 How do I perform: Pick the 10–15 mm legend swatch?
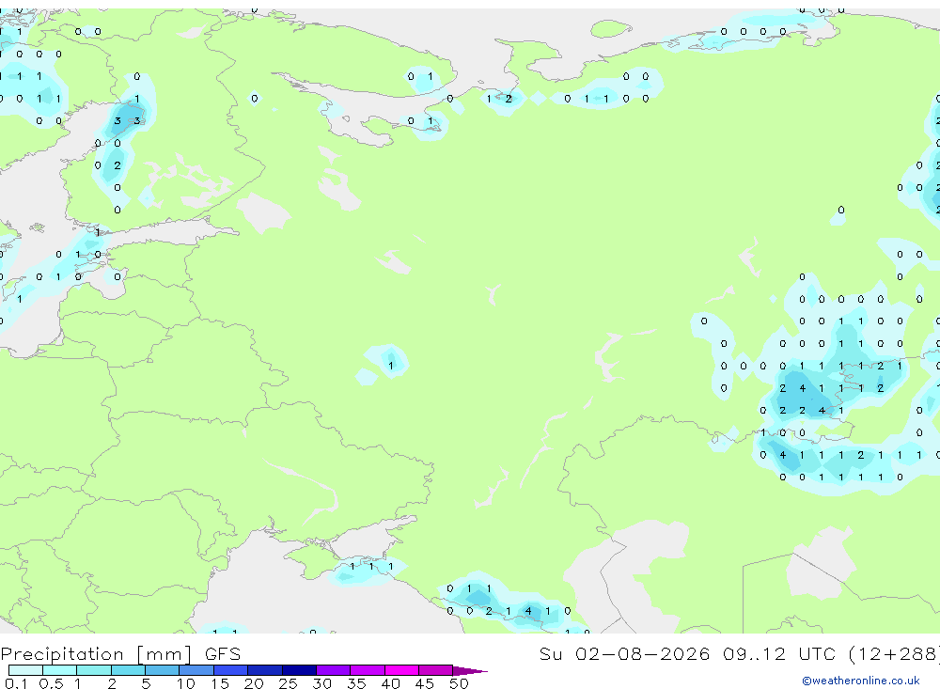(x=196, y=670)
